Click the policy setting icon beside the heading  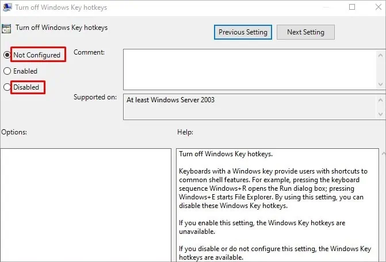tap(7, 29)
